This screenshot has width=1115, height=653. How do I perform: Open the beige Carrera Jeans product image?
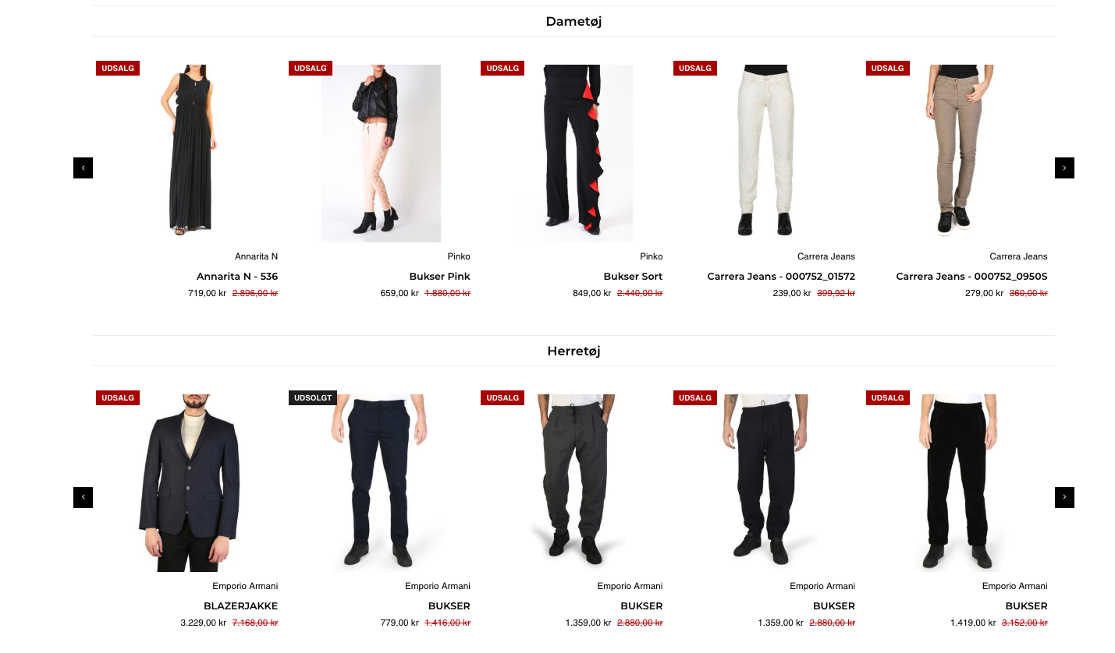point(958,153)
